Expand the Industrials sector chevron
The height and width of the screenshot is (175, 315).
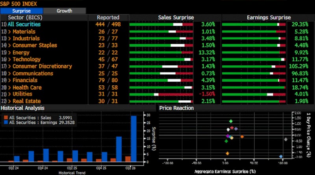click(x=9, y=39)
